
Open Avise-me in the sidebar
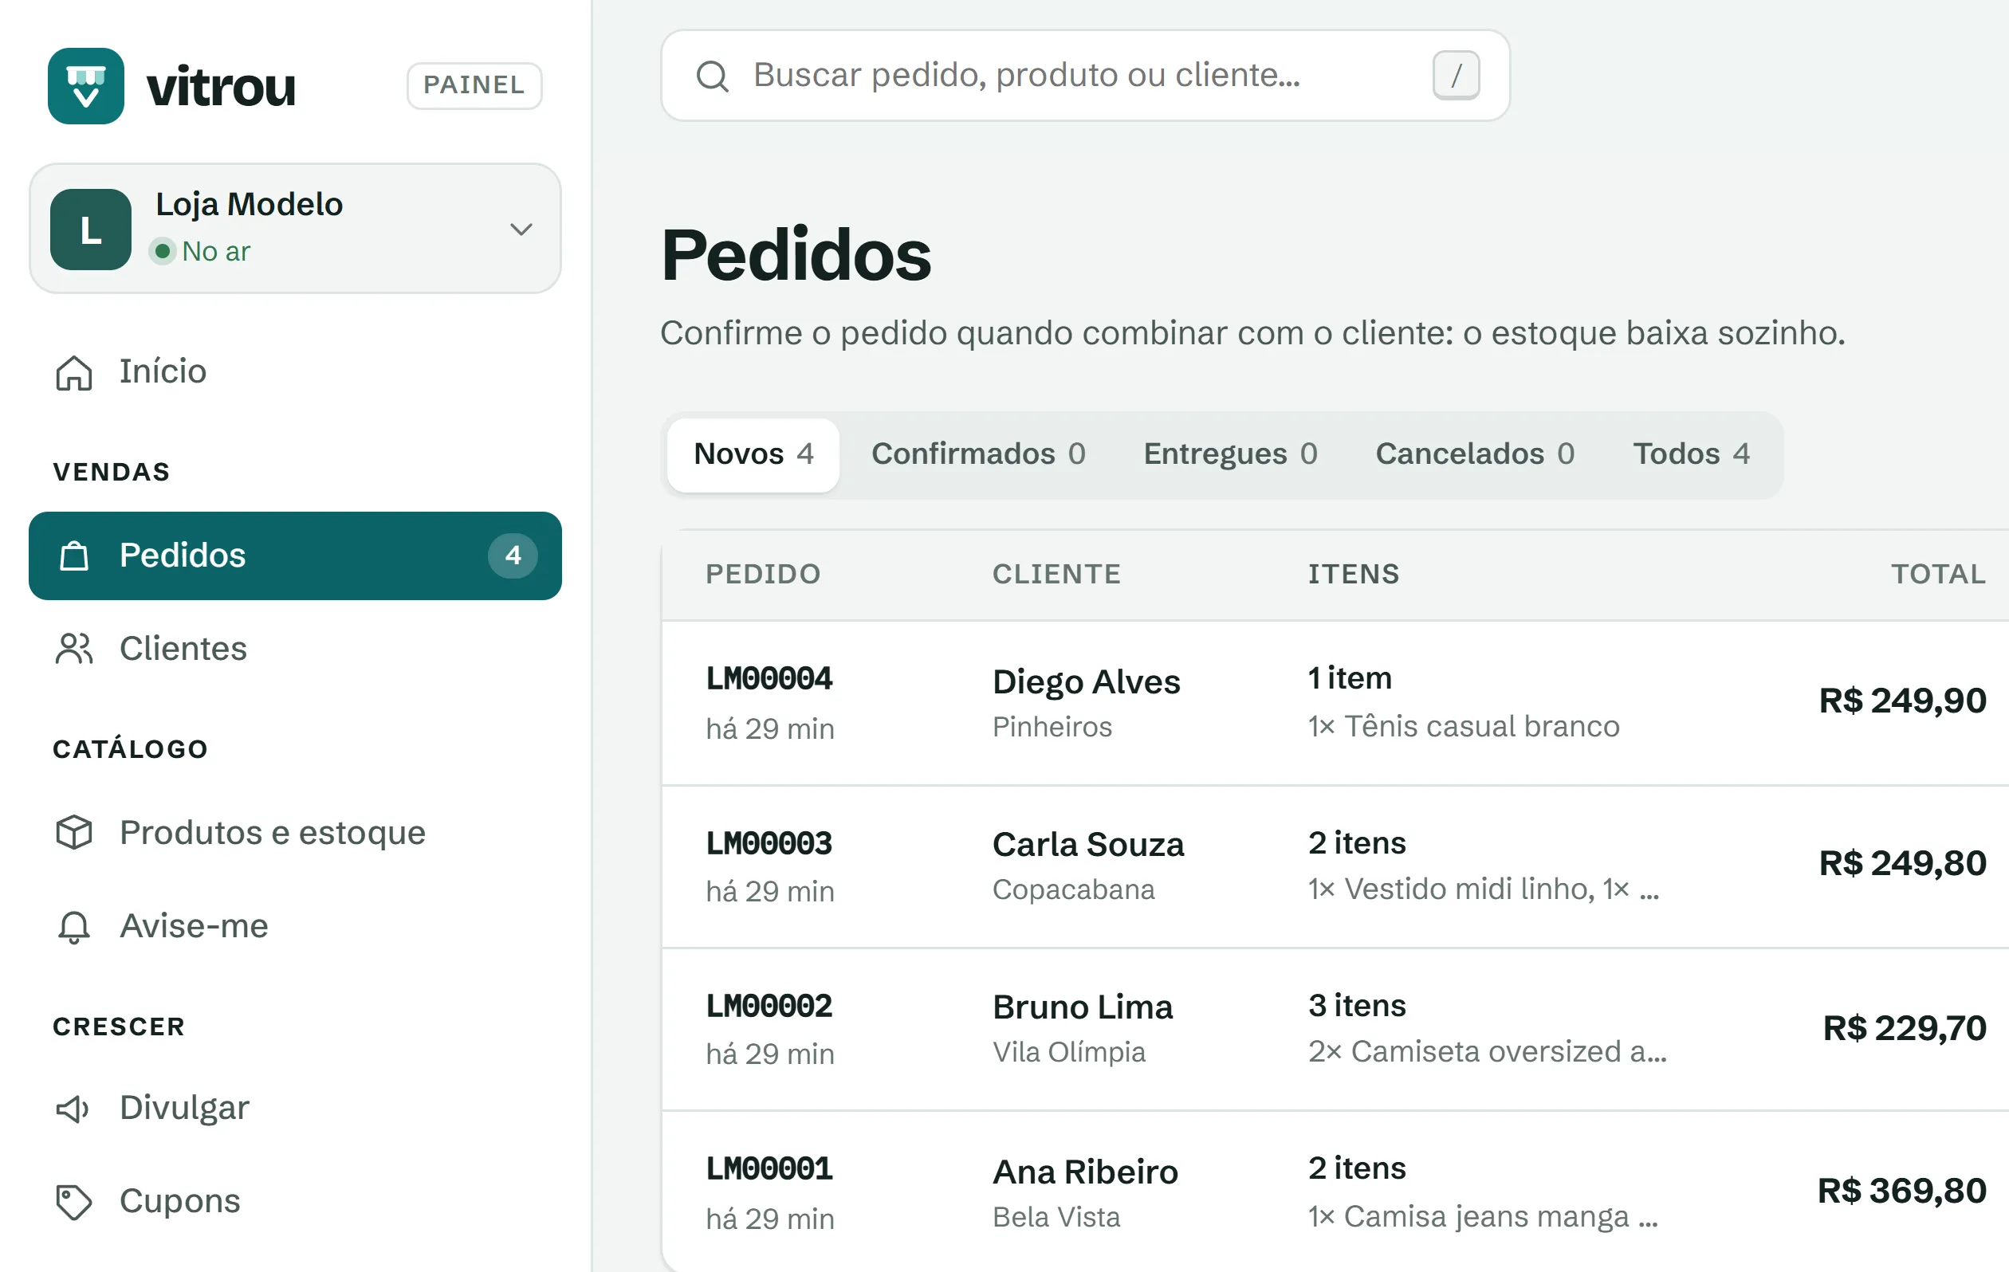294,926
